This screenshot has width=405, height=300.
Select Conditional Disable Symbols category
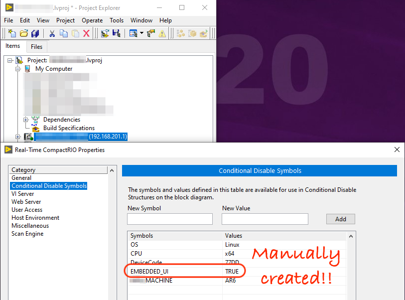49,186
